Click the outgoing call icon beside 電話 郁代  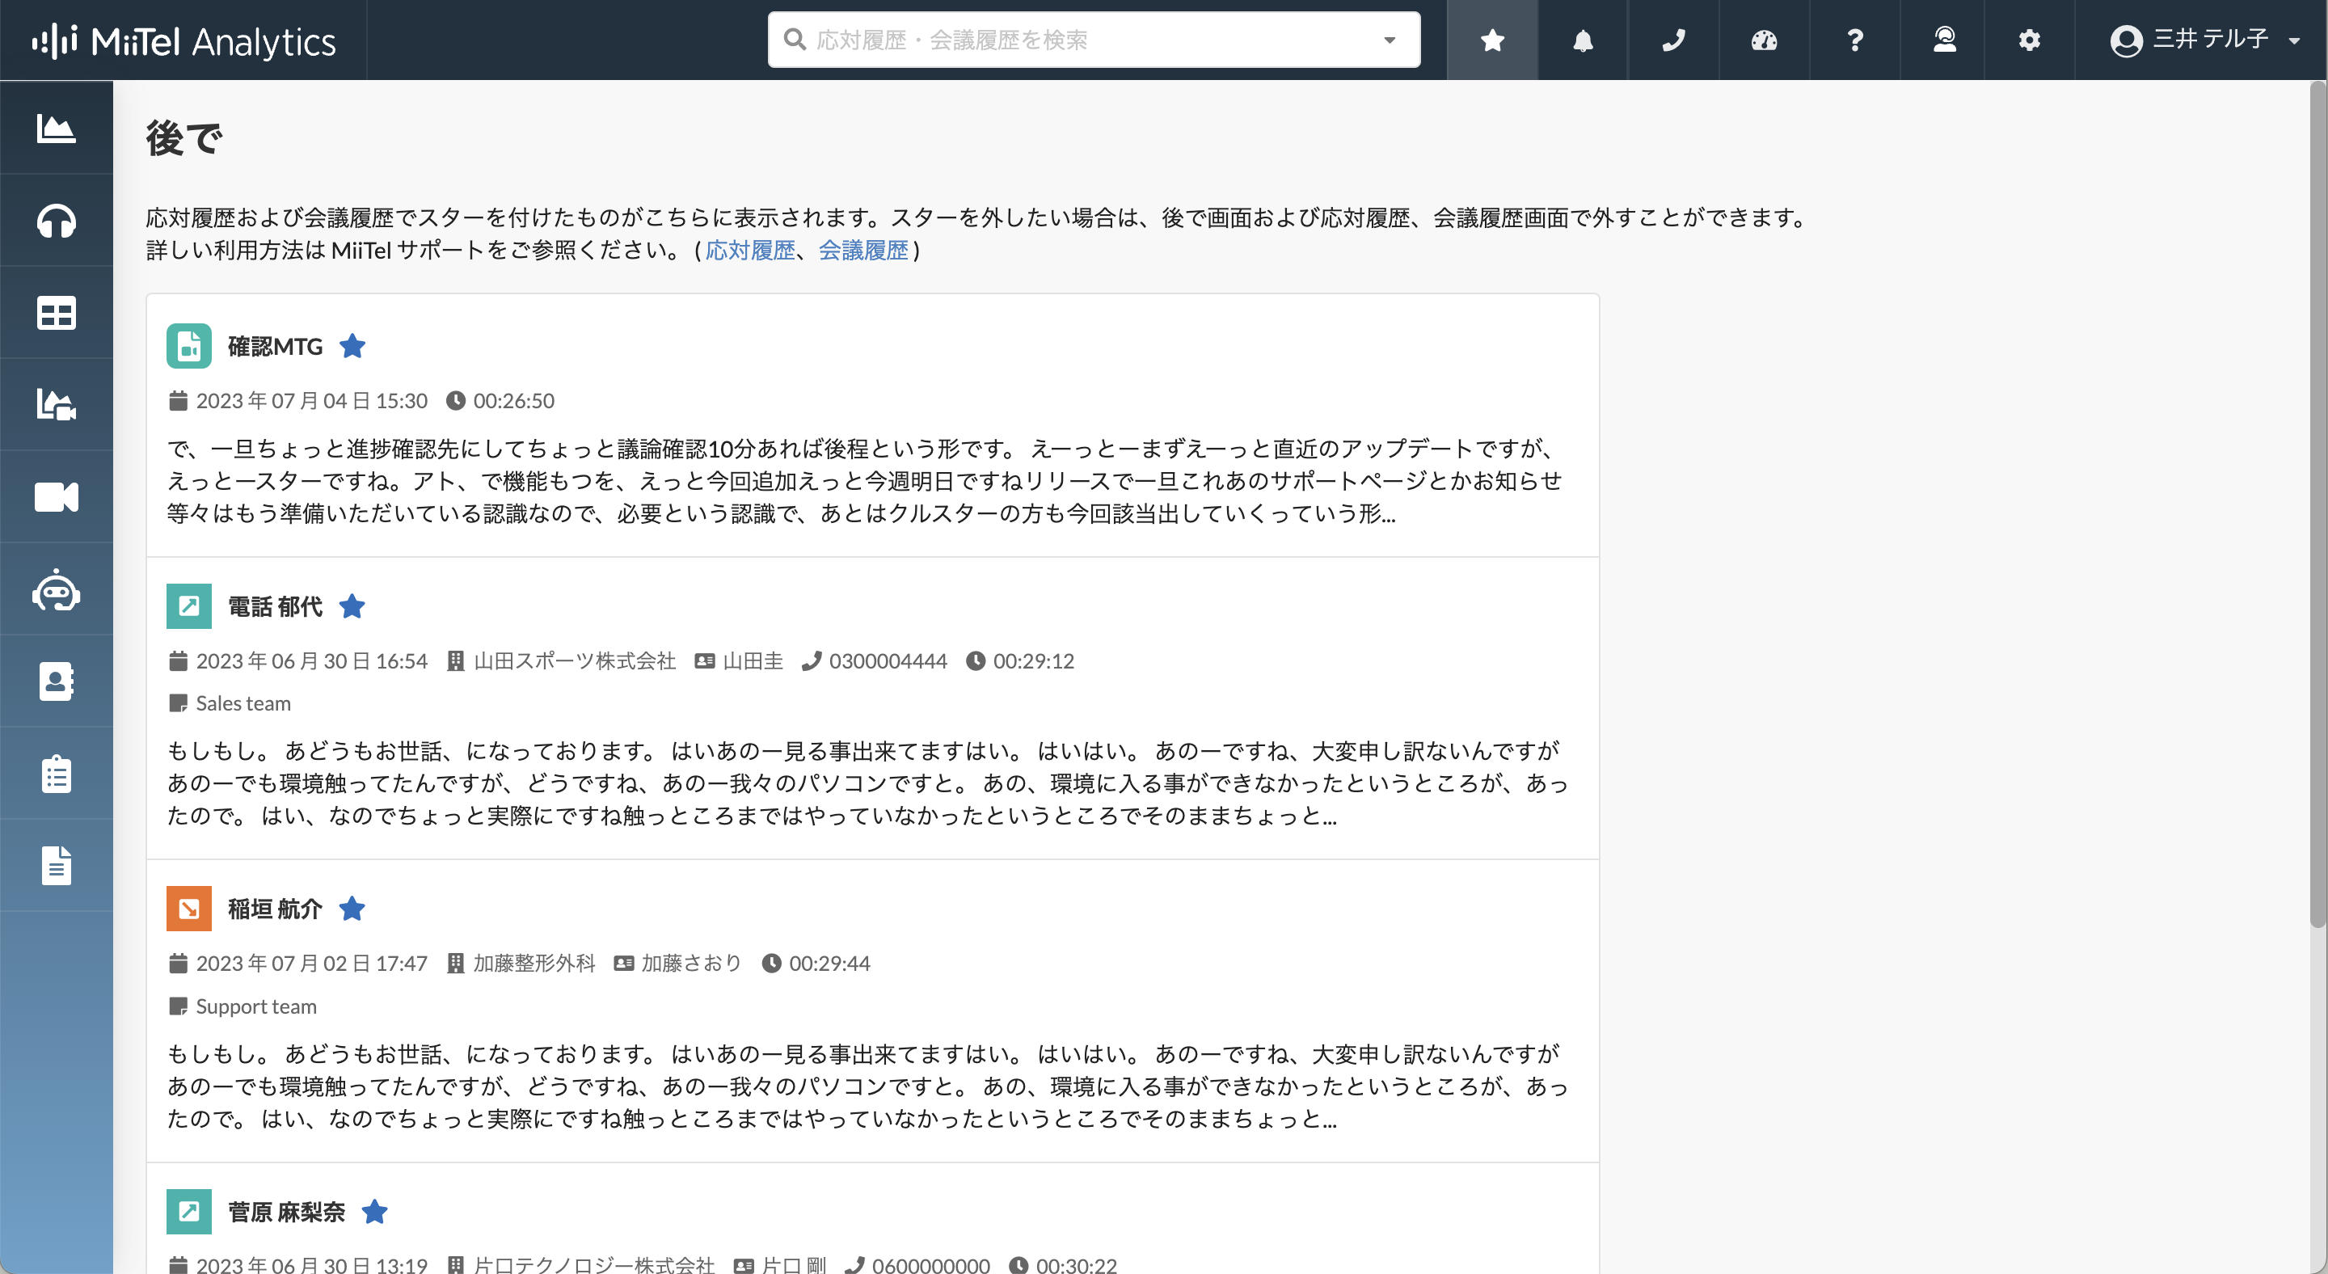pos(189,606)
